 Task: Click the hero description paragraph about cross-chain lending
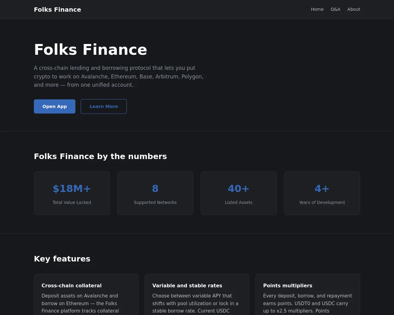[x=119, y=76]
